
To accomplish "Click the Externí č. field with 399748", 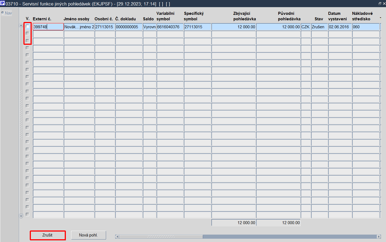I will tap(48, 27).
